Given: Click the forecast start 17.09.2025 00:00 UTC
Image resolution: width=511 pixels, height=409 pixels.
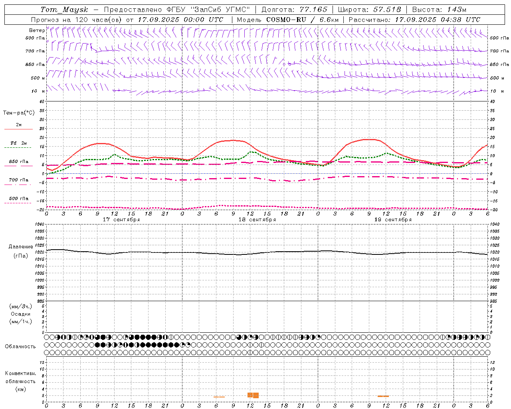Looking at the screenshot, I should click(x=180, y=20).
